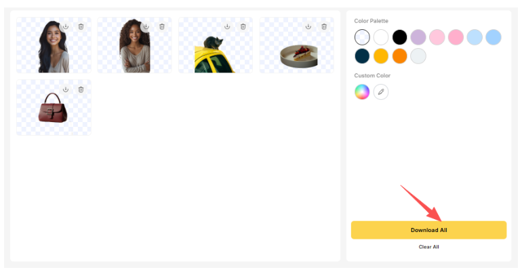Delete the long-haired woman image
The width and height of the screenshot is (522, 272).
tap(81, 26)
